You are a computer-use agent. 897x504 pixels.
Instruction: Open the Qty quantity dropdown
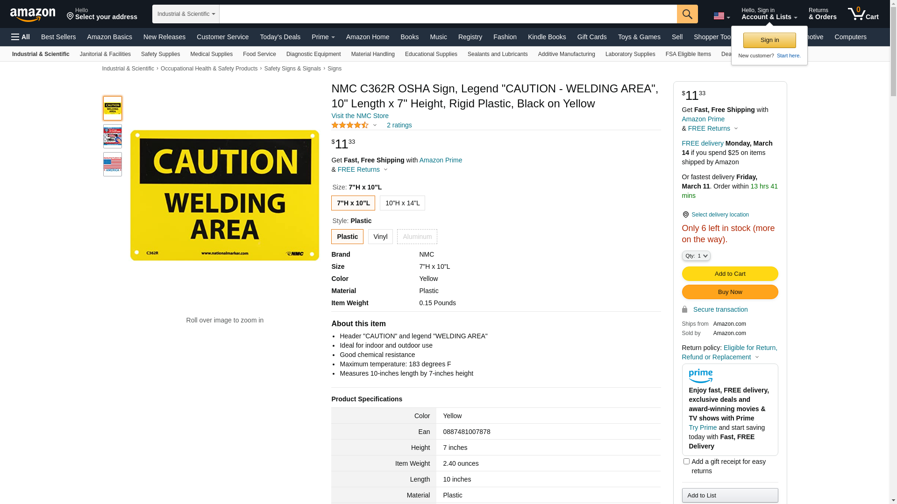click(696, 256)
